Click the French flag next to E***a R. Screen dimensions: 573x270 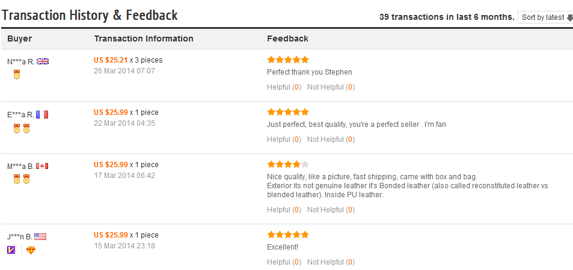[42, 115]
